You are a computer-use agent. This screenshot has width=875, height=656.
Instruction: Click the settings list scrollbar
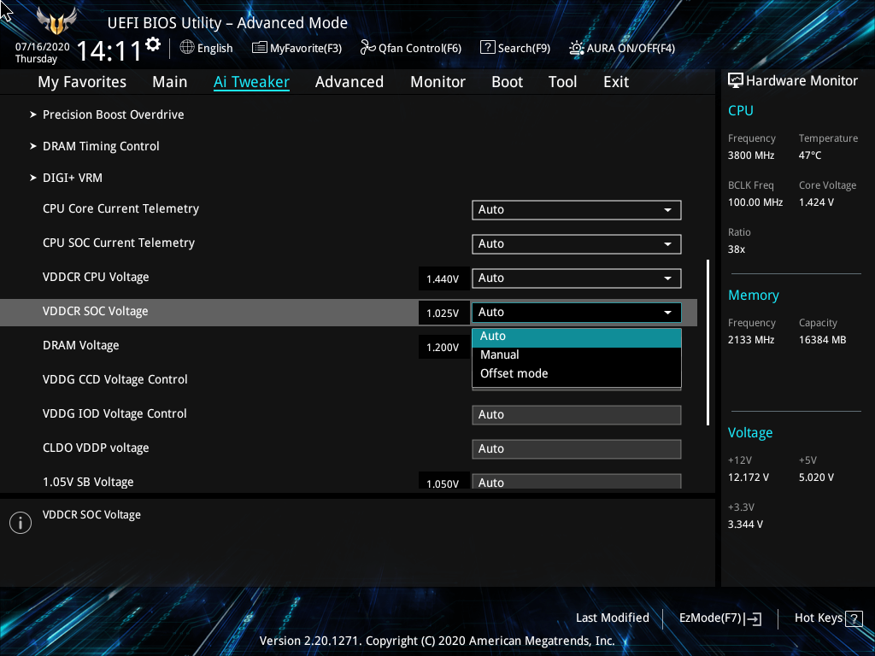click(x=708, y=342)
